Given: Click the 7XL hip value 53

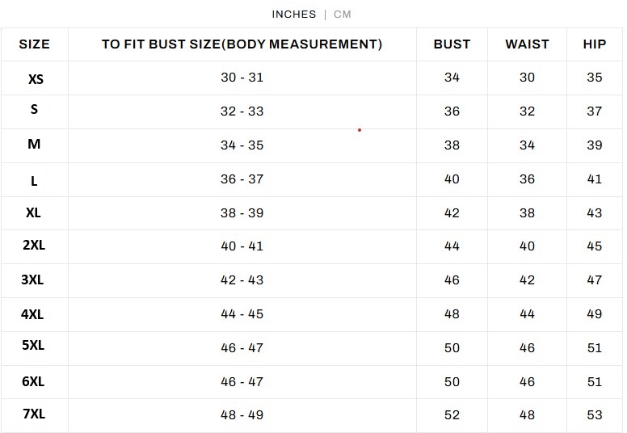Looking at the screenshot, I should (x=595, y=414).
